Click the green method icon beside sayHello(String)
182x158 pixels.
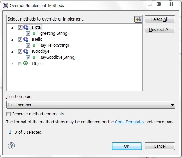pos(34,46)
